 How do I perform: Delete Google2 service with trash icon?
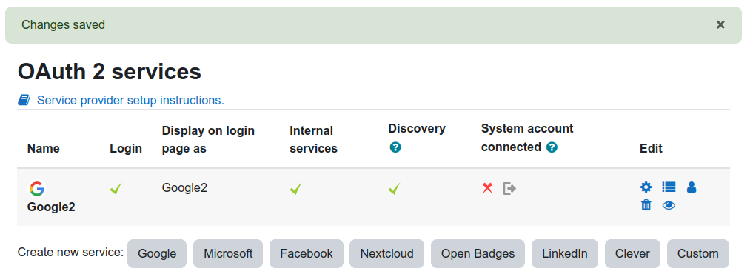[x=646, y=205]
